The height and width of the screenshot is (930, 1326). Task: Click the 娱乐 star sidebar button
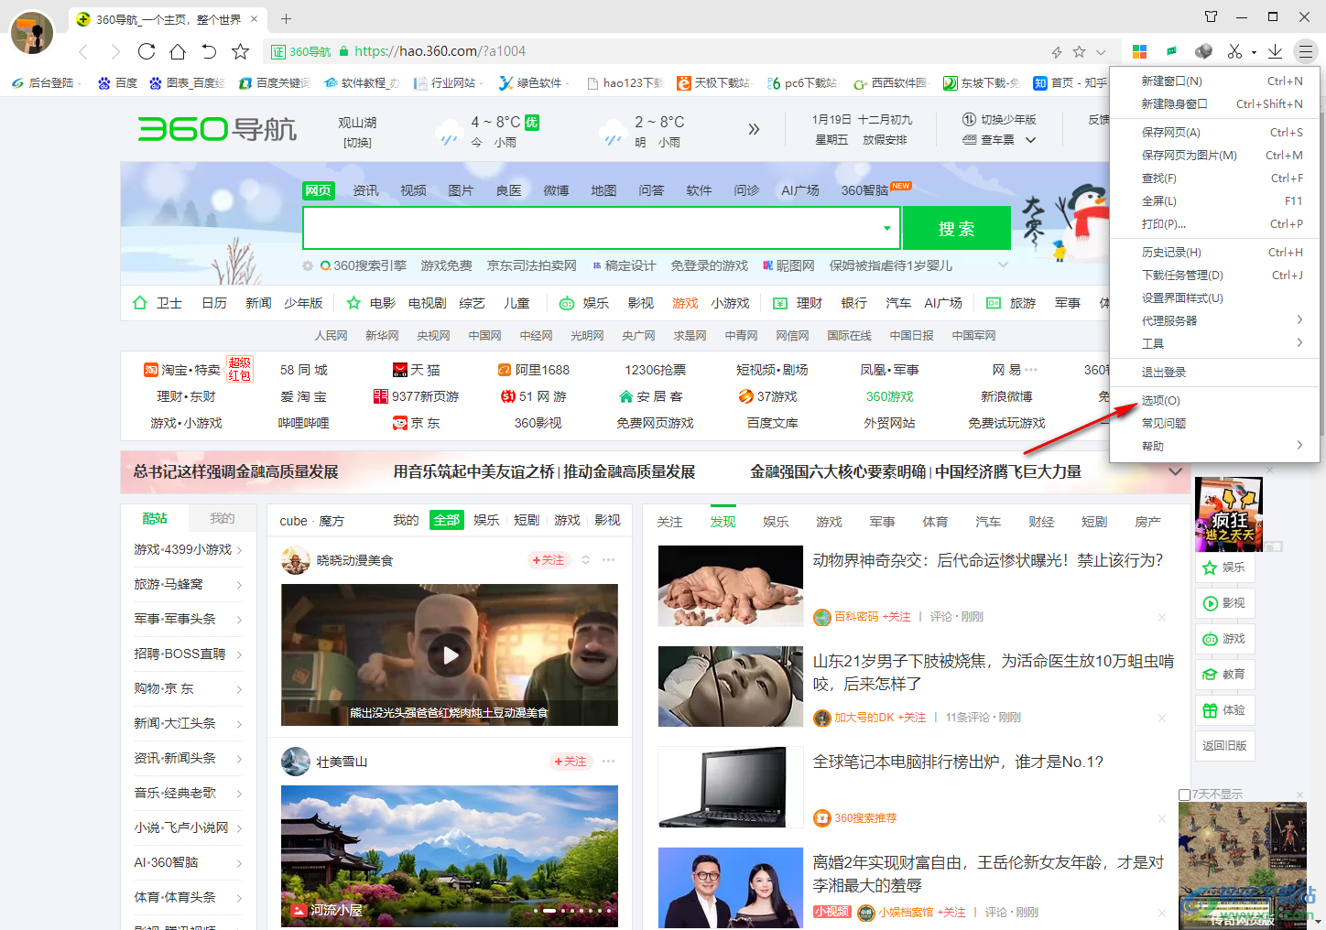point(1224,568)
